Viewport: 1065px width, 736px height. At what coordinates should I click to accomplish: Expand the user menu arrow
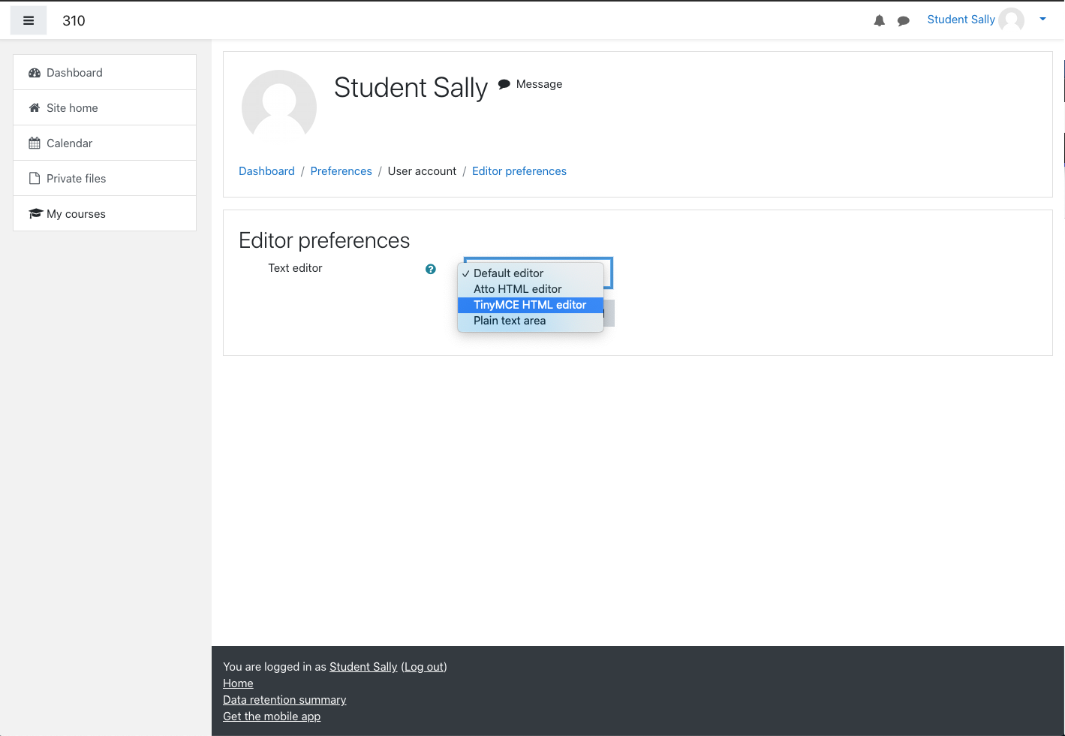[x=1042, y=20]
